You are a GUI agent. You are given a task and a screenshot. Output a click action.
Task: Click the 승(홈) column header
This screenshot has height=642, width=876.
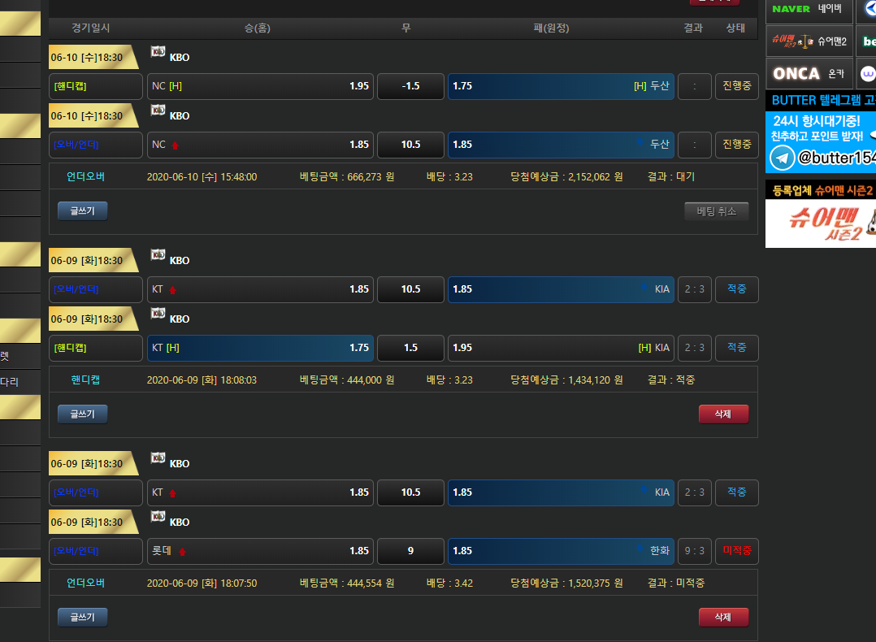coord(258,28)
